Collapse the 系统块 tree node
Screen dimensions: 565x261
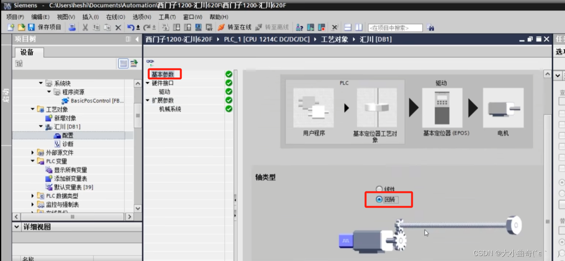coord(41,83)
